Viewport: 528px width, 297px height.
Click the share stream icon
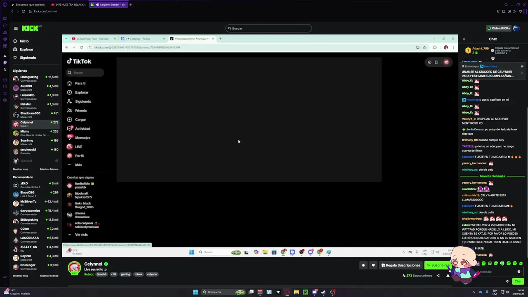point(438,276)
